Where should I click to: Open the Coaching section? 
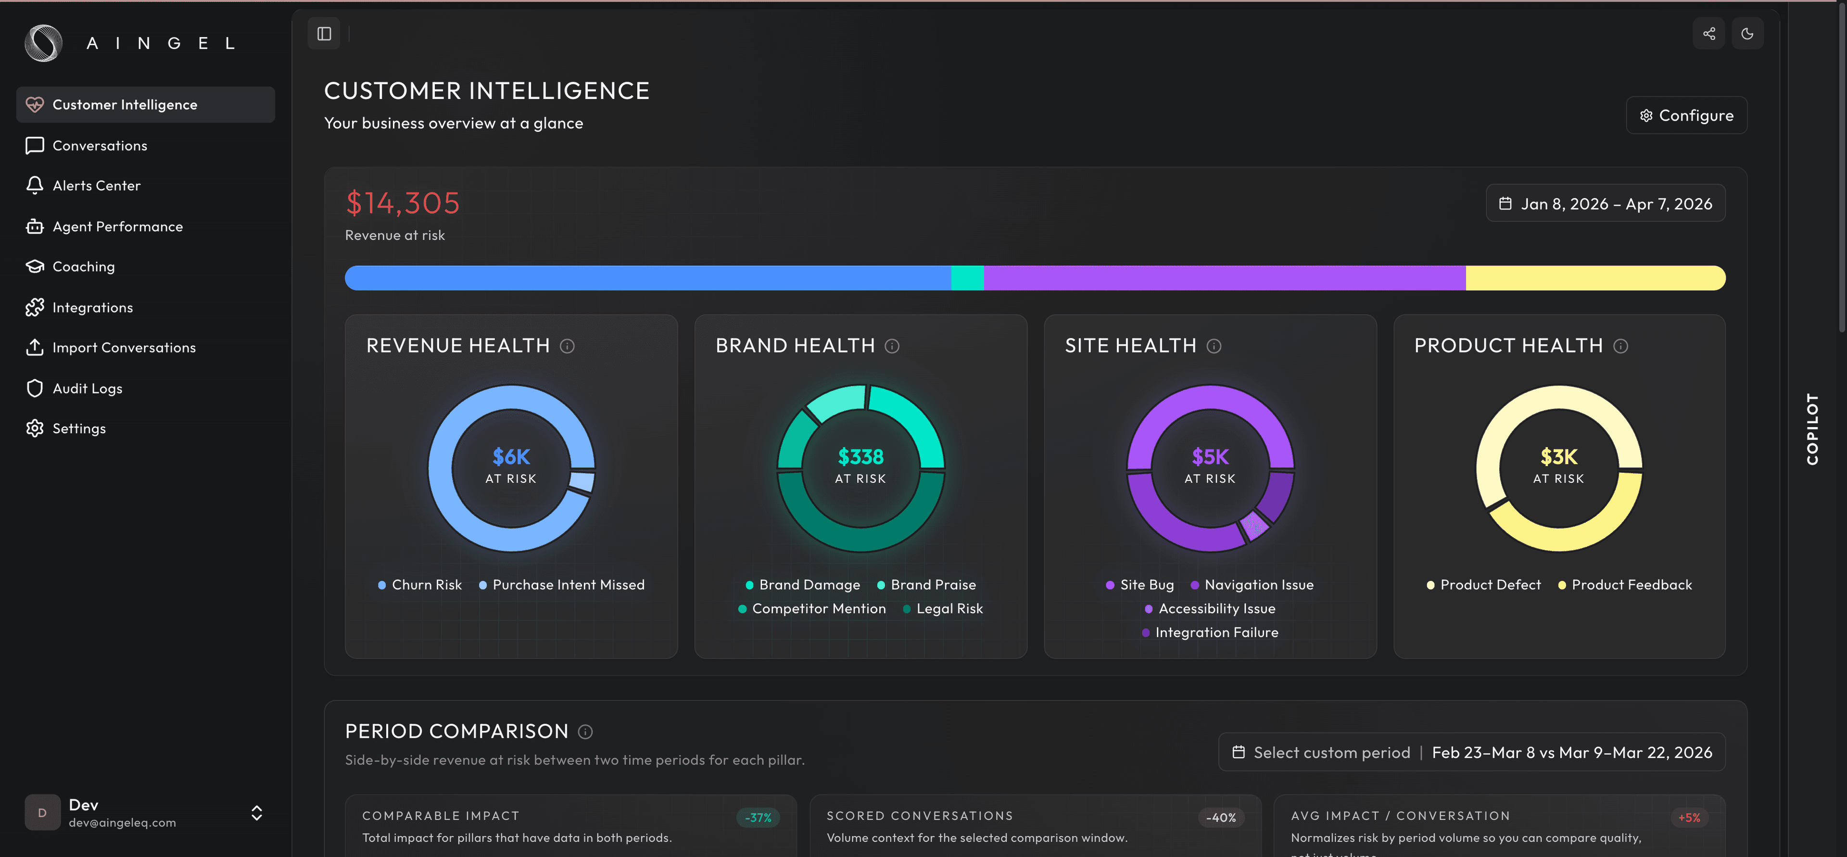pyautogui.click(x=146, y=267)
